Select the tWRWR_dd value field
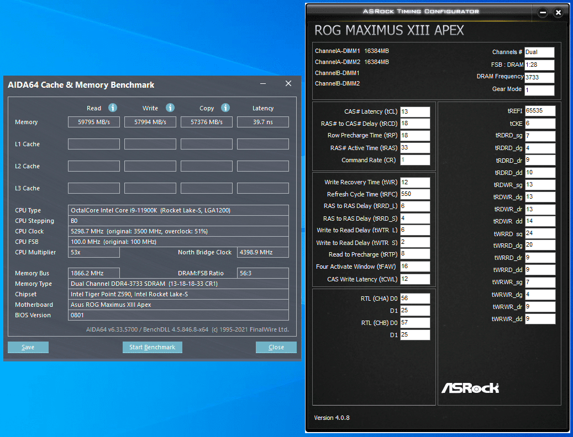573x437 pixels. point(540,319)
